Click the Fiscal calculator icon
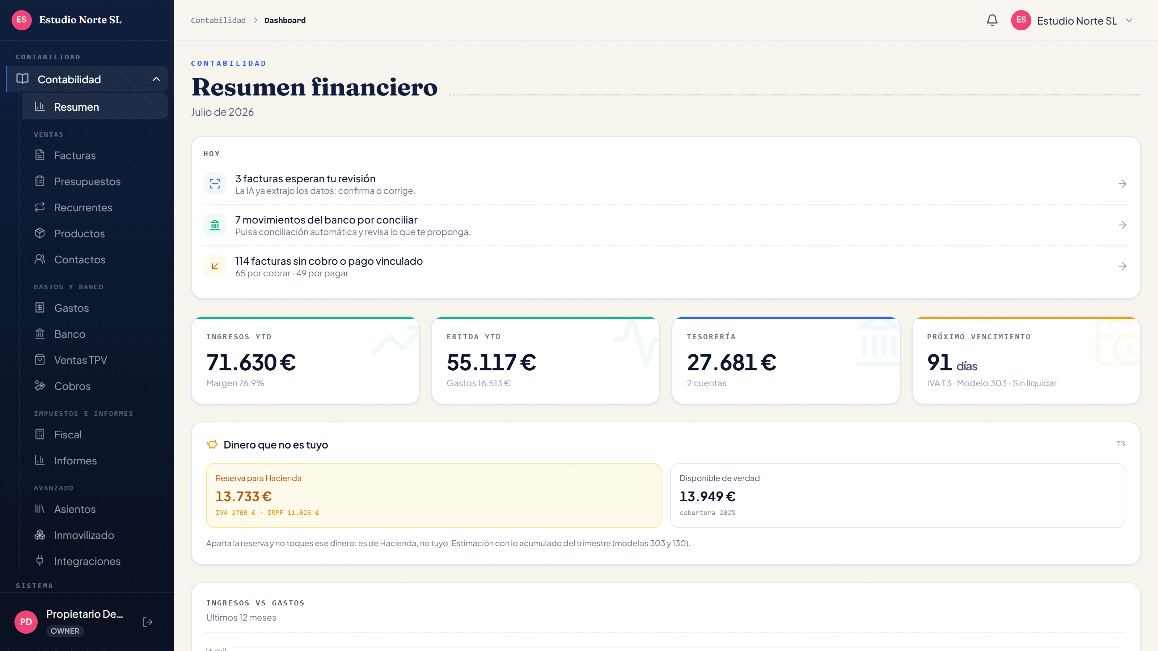This screenshot has height=651, width=1158. pos(40,434)
